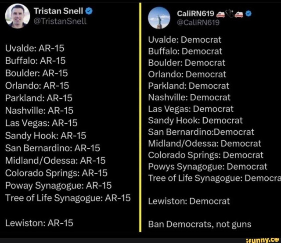Click the "Tree of Life Synagogue: AR-15" line
Viewport: 281px width, 243px height.
click(x=68, y=198)
